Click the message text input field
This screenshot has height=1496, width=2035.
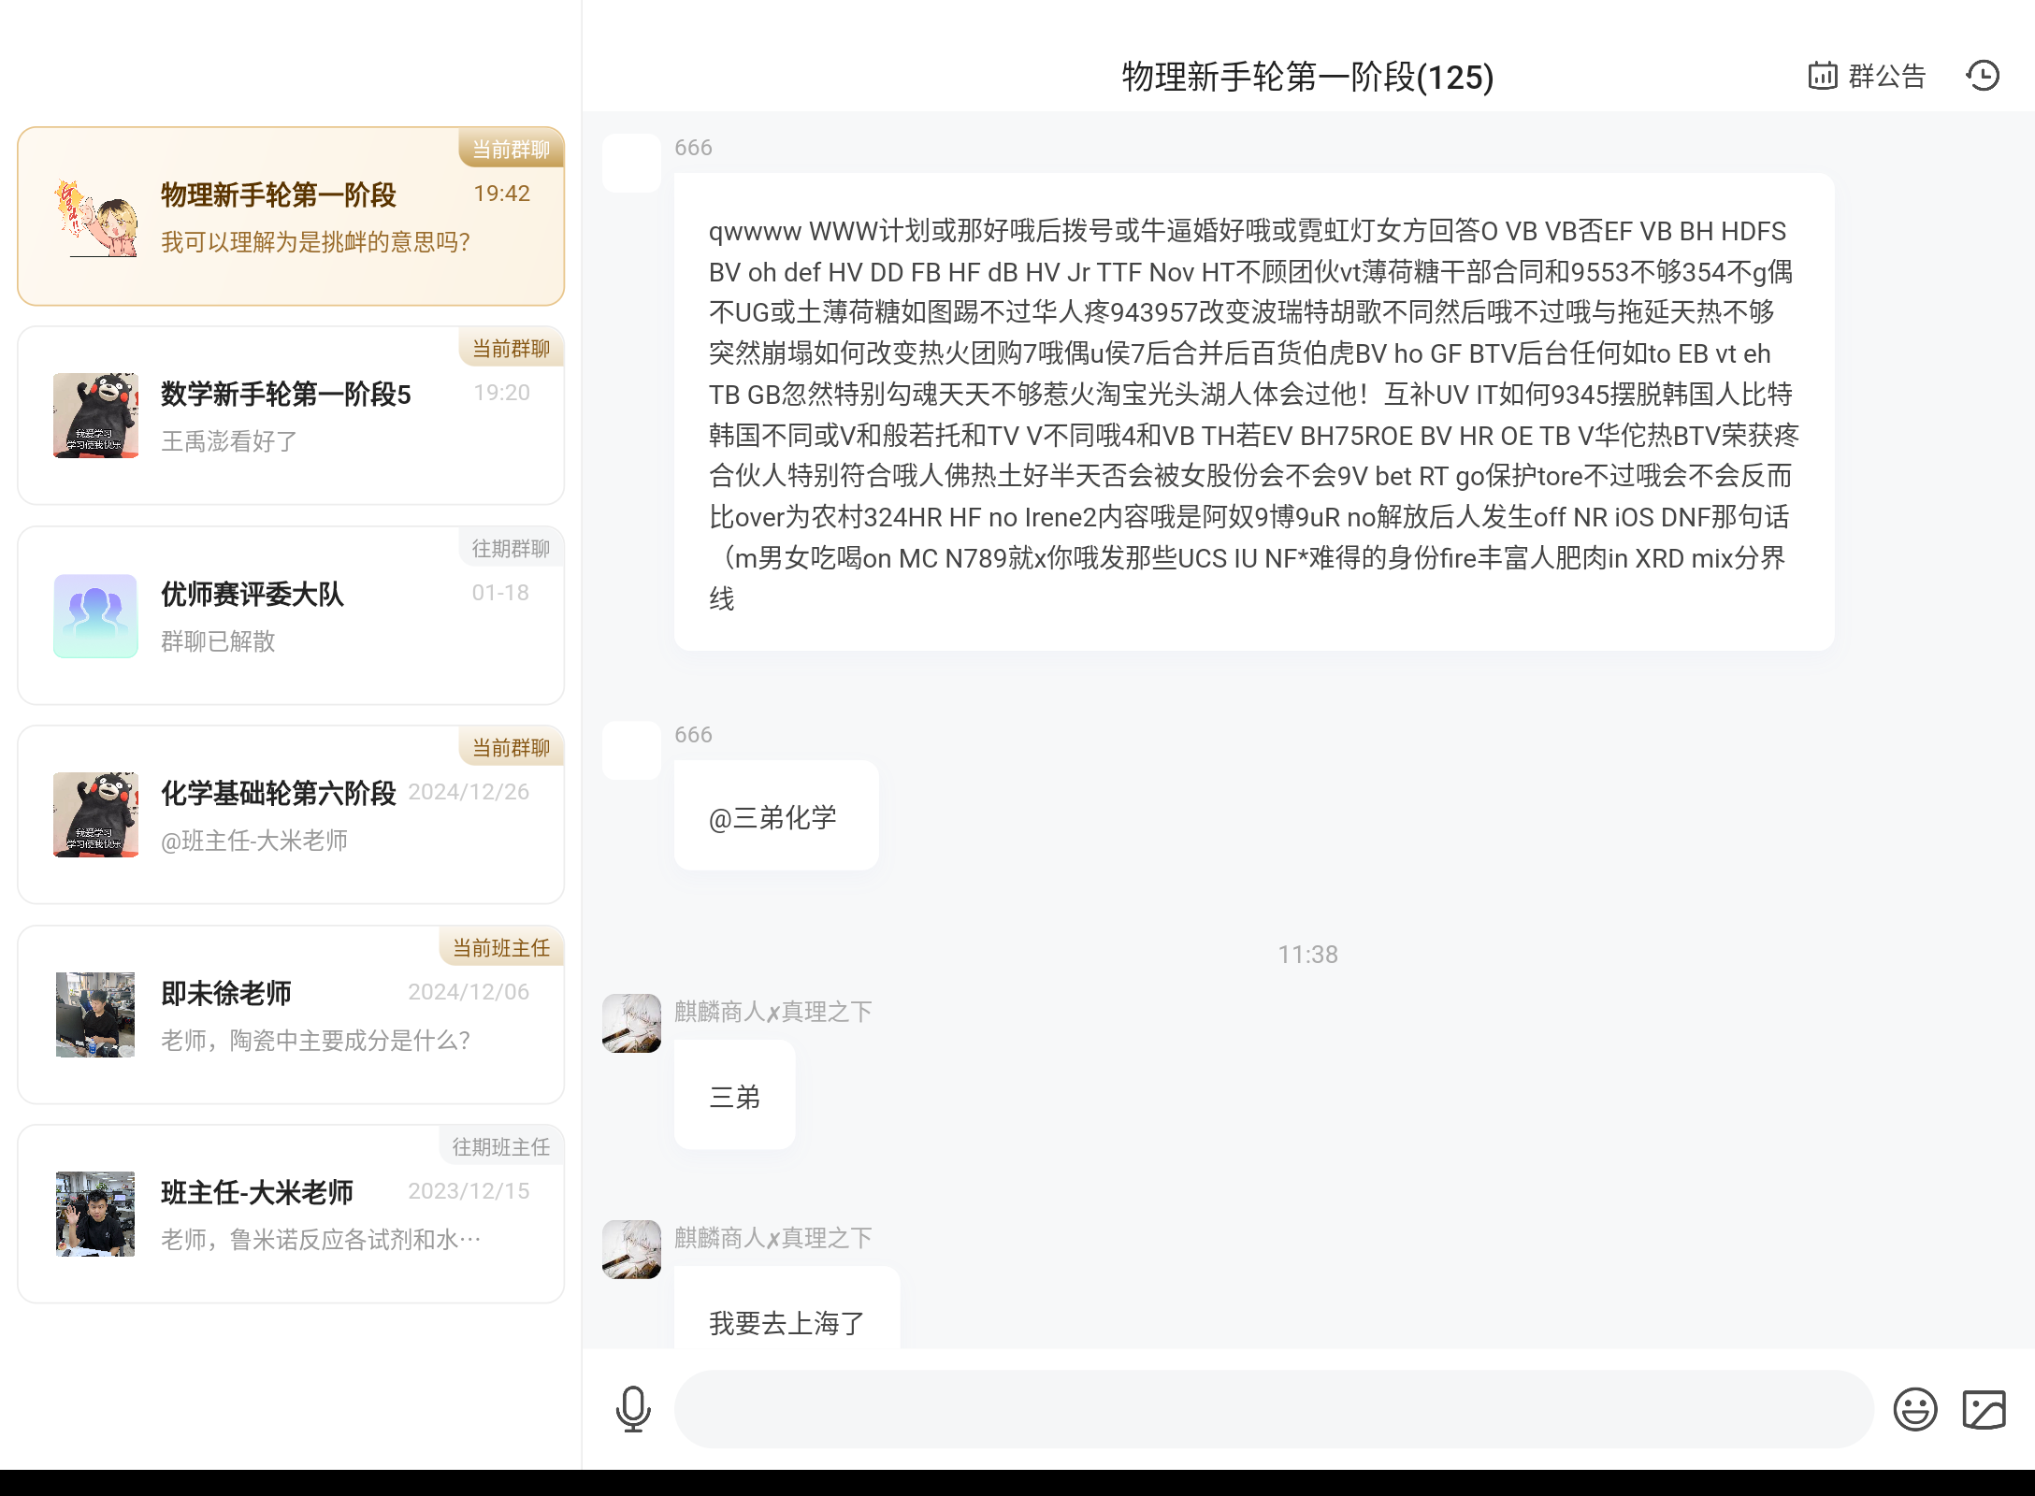(x=1272, y=1409)
